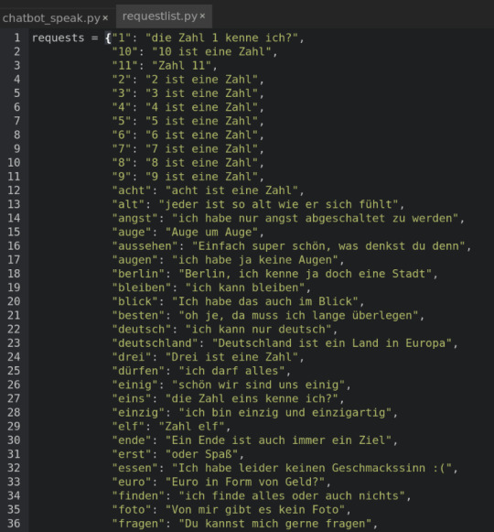The height and width of the screenshot is (532, 494).
Task: Click the "dürfen" key on line 25
Action: (x=138, y=371)
